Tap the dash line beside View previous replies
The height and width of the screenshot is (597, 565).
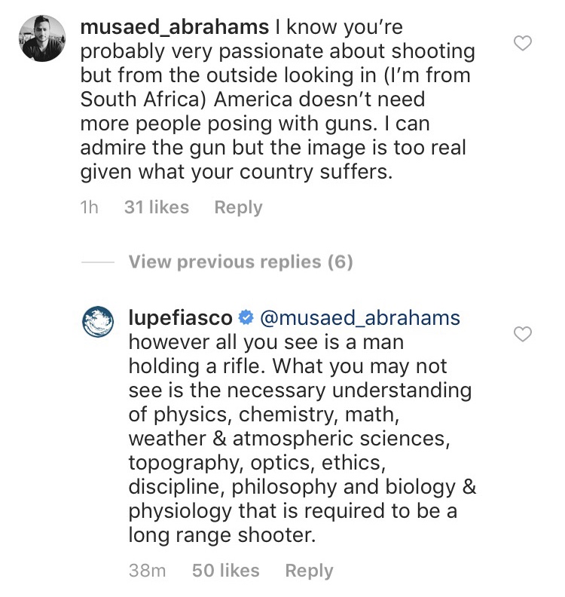click(x=97, y=262)
